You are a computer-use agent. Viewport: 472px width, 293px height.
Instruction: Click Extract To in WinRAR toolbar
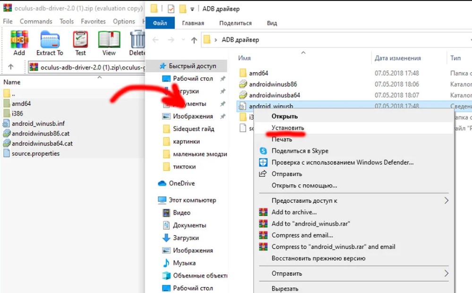(50, 43)
